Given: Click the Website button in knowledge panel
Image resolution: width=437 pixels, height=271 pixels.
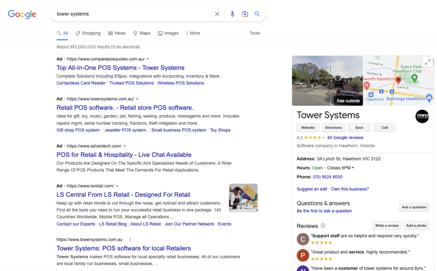Looking at the screenshot, I should [x=308, y=128].
